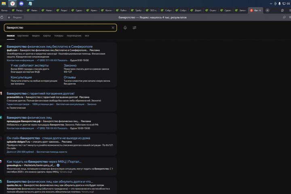
Task: Open a new browser tab with plus button
Action: [267, 11]
